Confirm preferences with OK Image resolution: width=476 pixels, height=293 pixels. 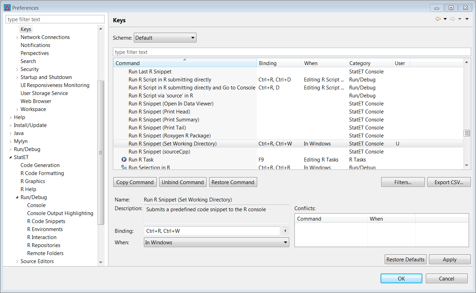coord(401,278)
